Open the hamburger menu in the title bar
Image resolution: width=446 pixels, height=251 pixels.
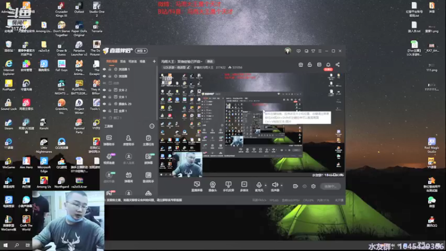point(320,51)
